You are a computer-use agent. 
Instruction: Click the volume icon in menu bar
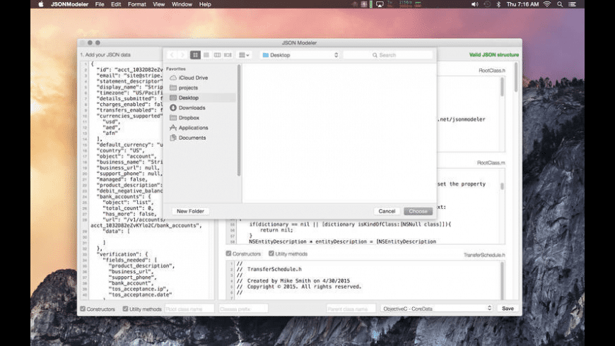click(x=474, y=4)
